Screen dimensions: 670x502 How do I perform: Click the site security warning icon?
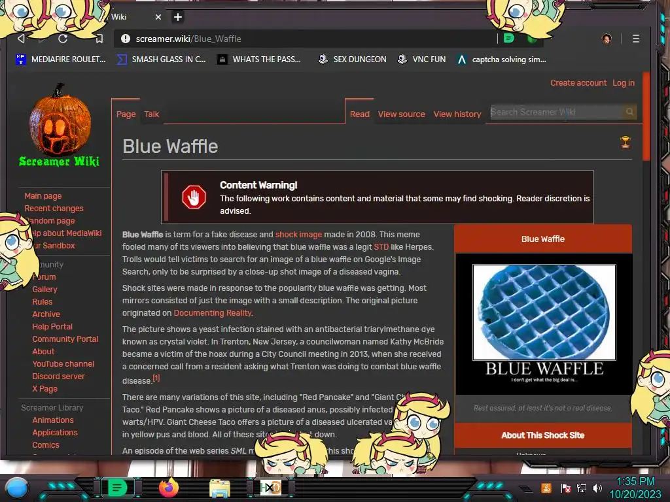pyautogui.click(x=125, y=39)
